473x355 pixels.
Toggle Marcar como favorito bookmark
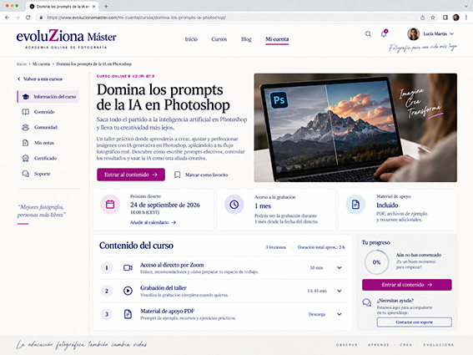201,175
